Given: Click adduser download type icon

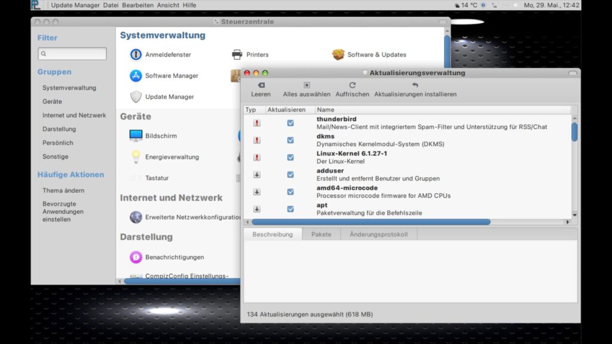Looking at the screenshot, I should point(257,174).
